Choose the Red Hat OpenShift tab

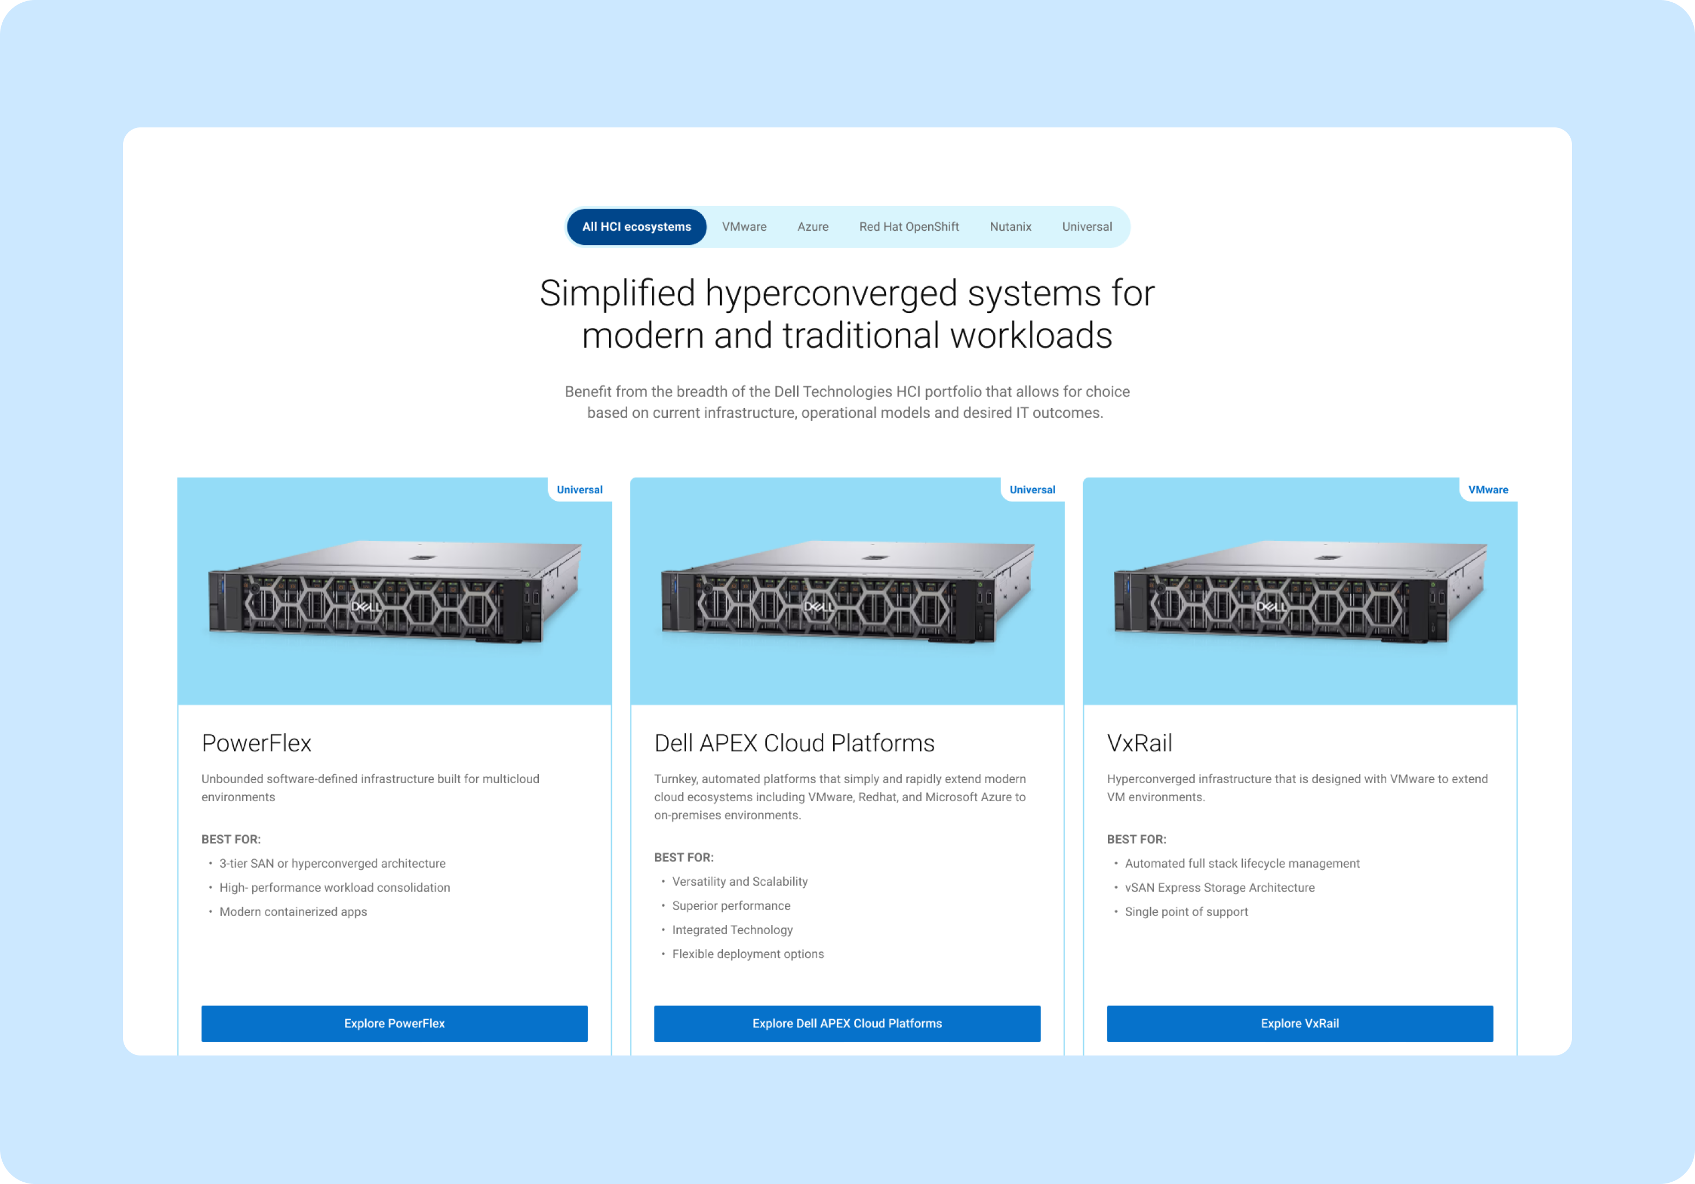[x=909, y=227]
